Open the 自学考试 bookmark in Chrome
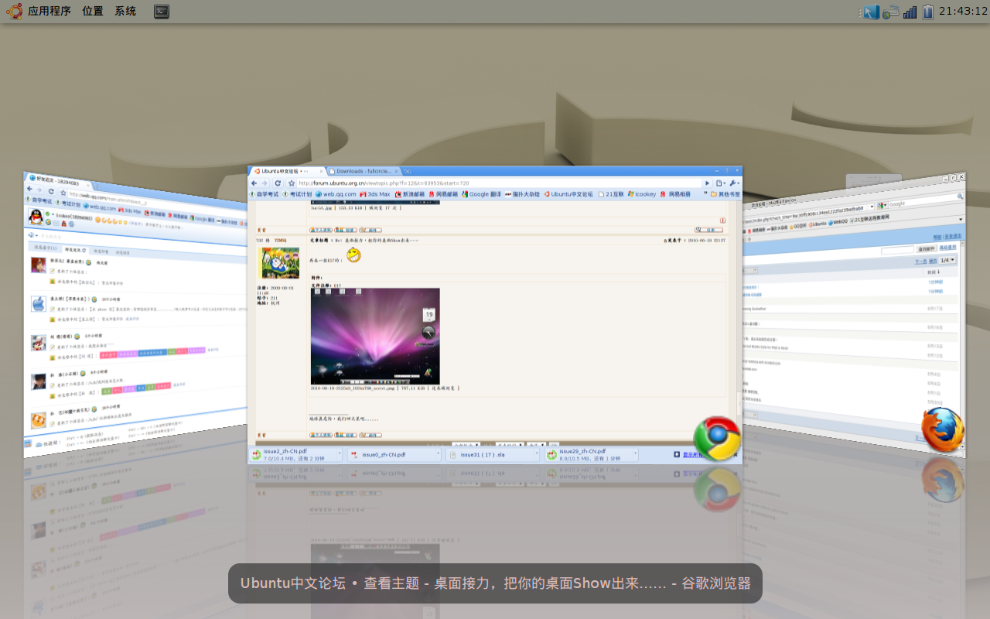Screen dimensions: 990x619 [x=264, y=194]
